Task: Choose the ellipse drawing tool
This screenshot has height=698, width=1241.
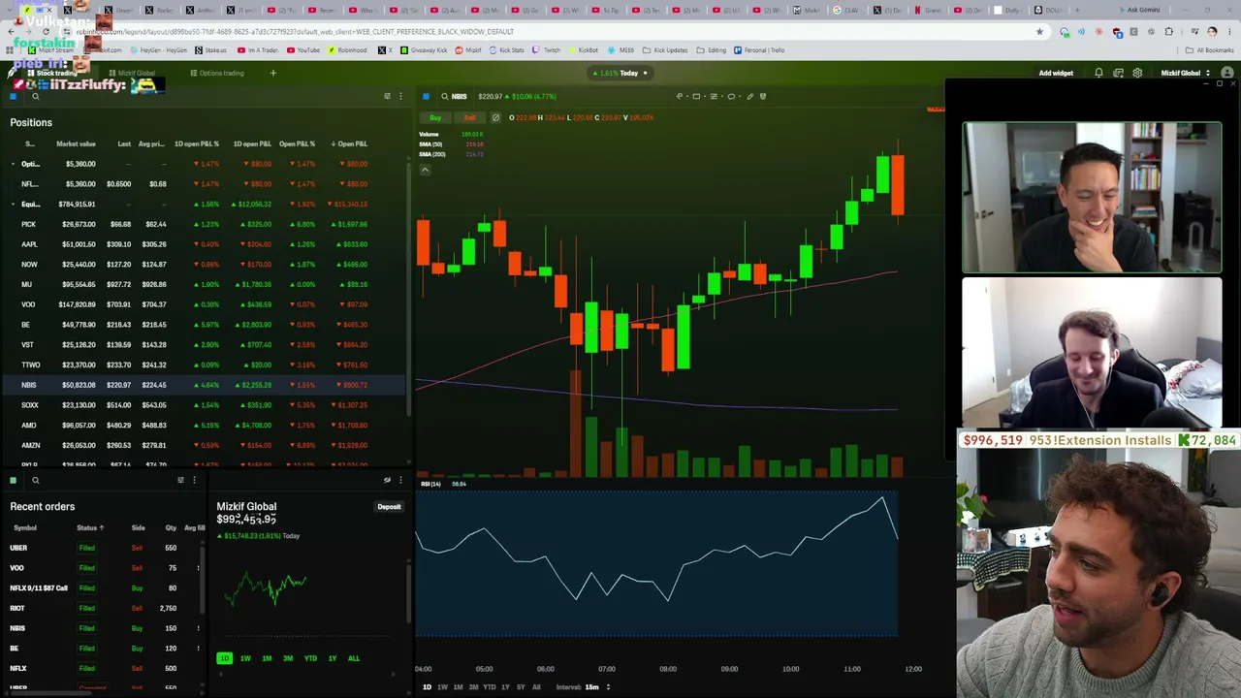Action: click(x=732, y=96)
